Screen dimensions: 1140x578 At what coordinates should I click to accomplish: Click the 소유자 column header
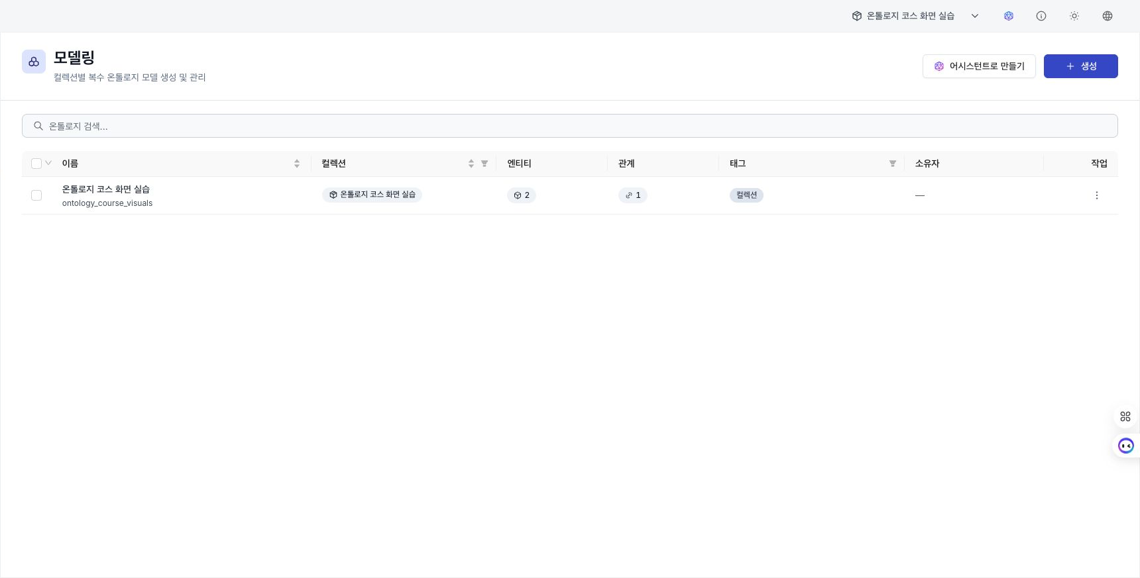tap(927, 164)
